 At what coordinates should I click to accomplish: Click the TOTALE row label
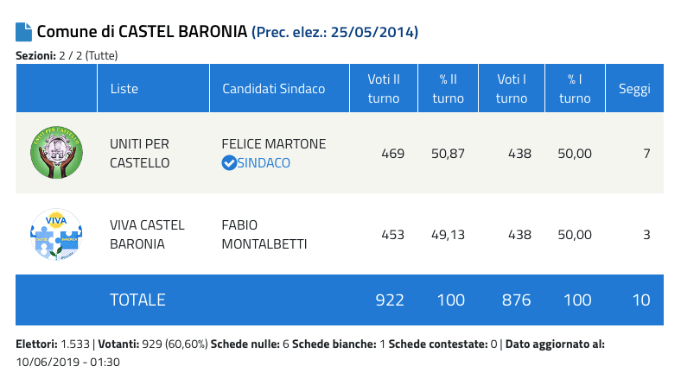pyautogui.click(x=137, y=300)
